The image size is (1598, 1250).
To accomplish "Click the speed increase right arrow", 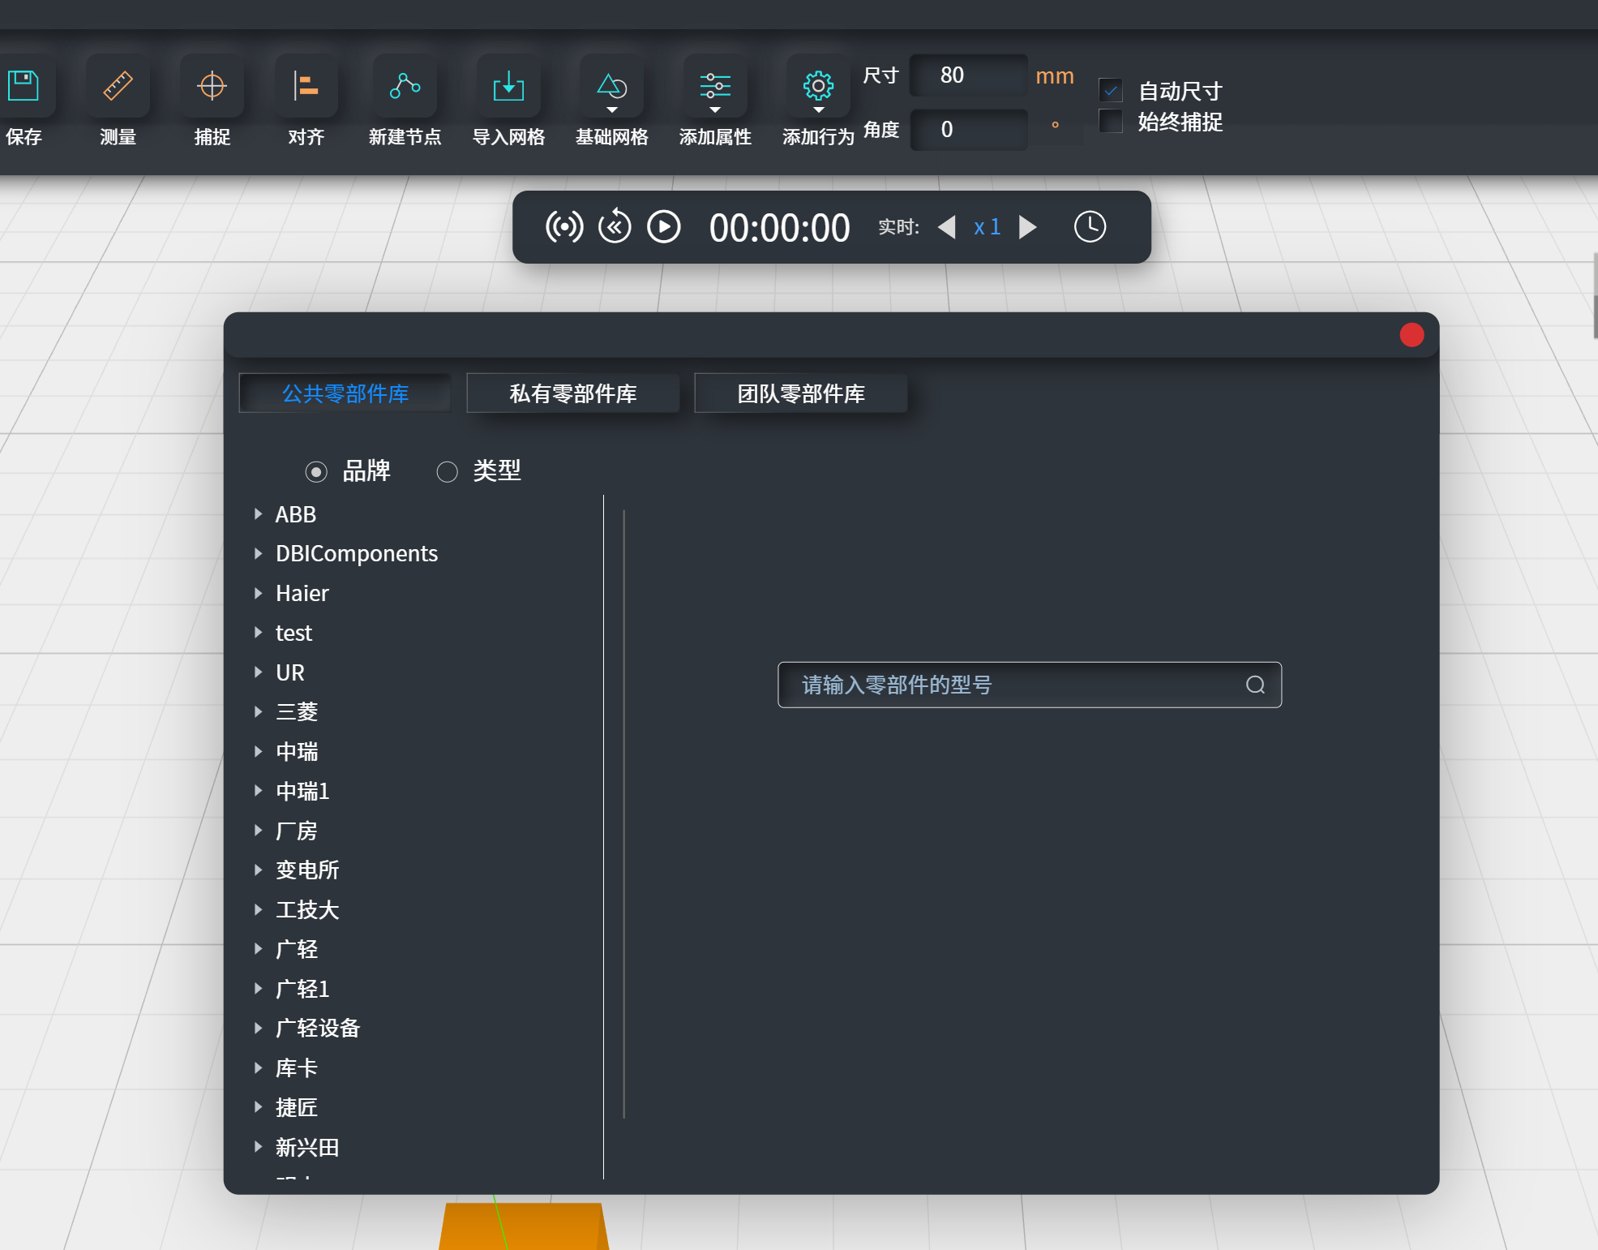I will point(1028,227).
